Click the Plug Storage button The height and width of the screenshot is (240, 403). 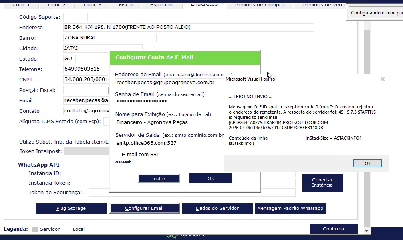[71, 208]
